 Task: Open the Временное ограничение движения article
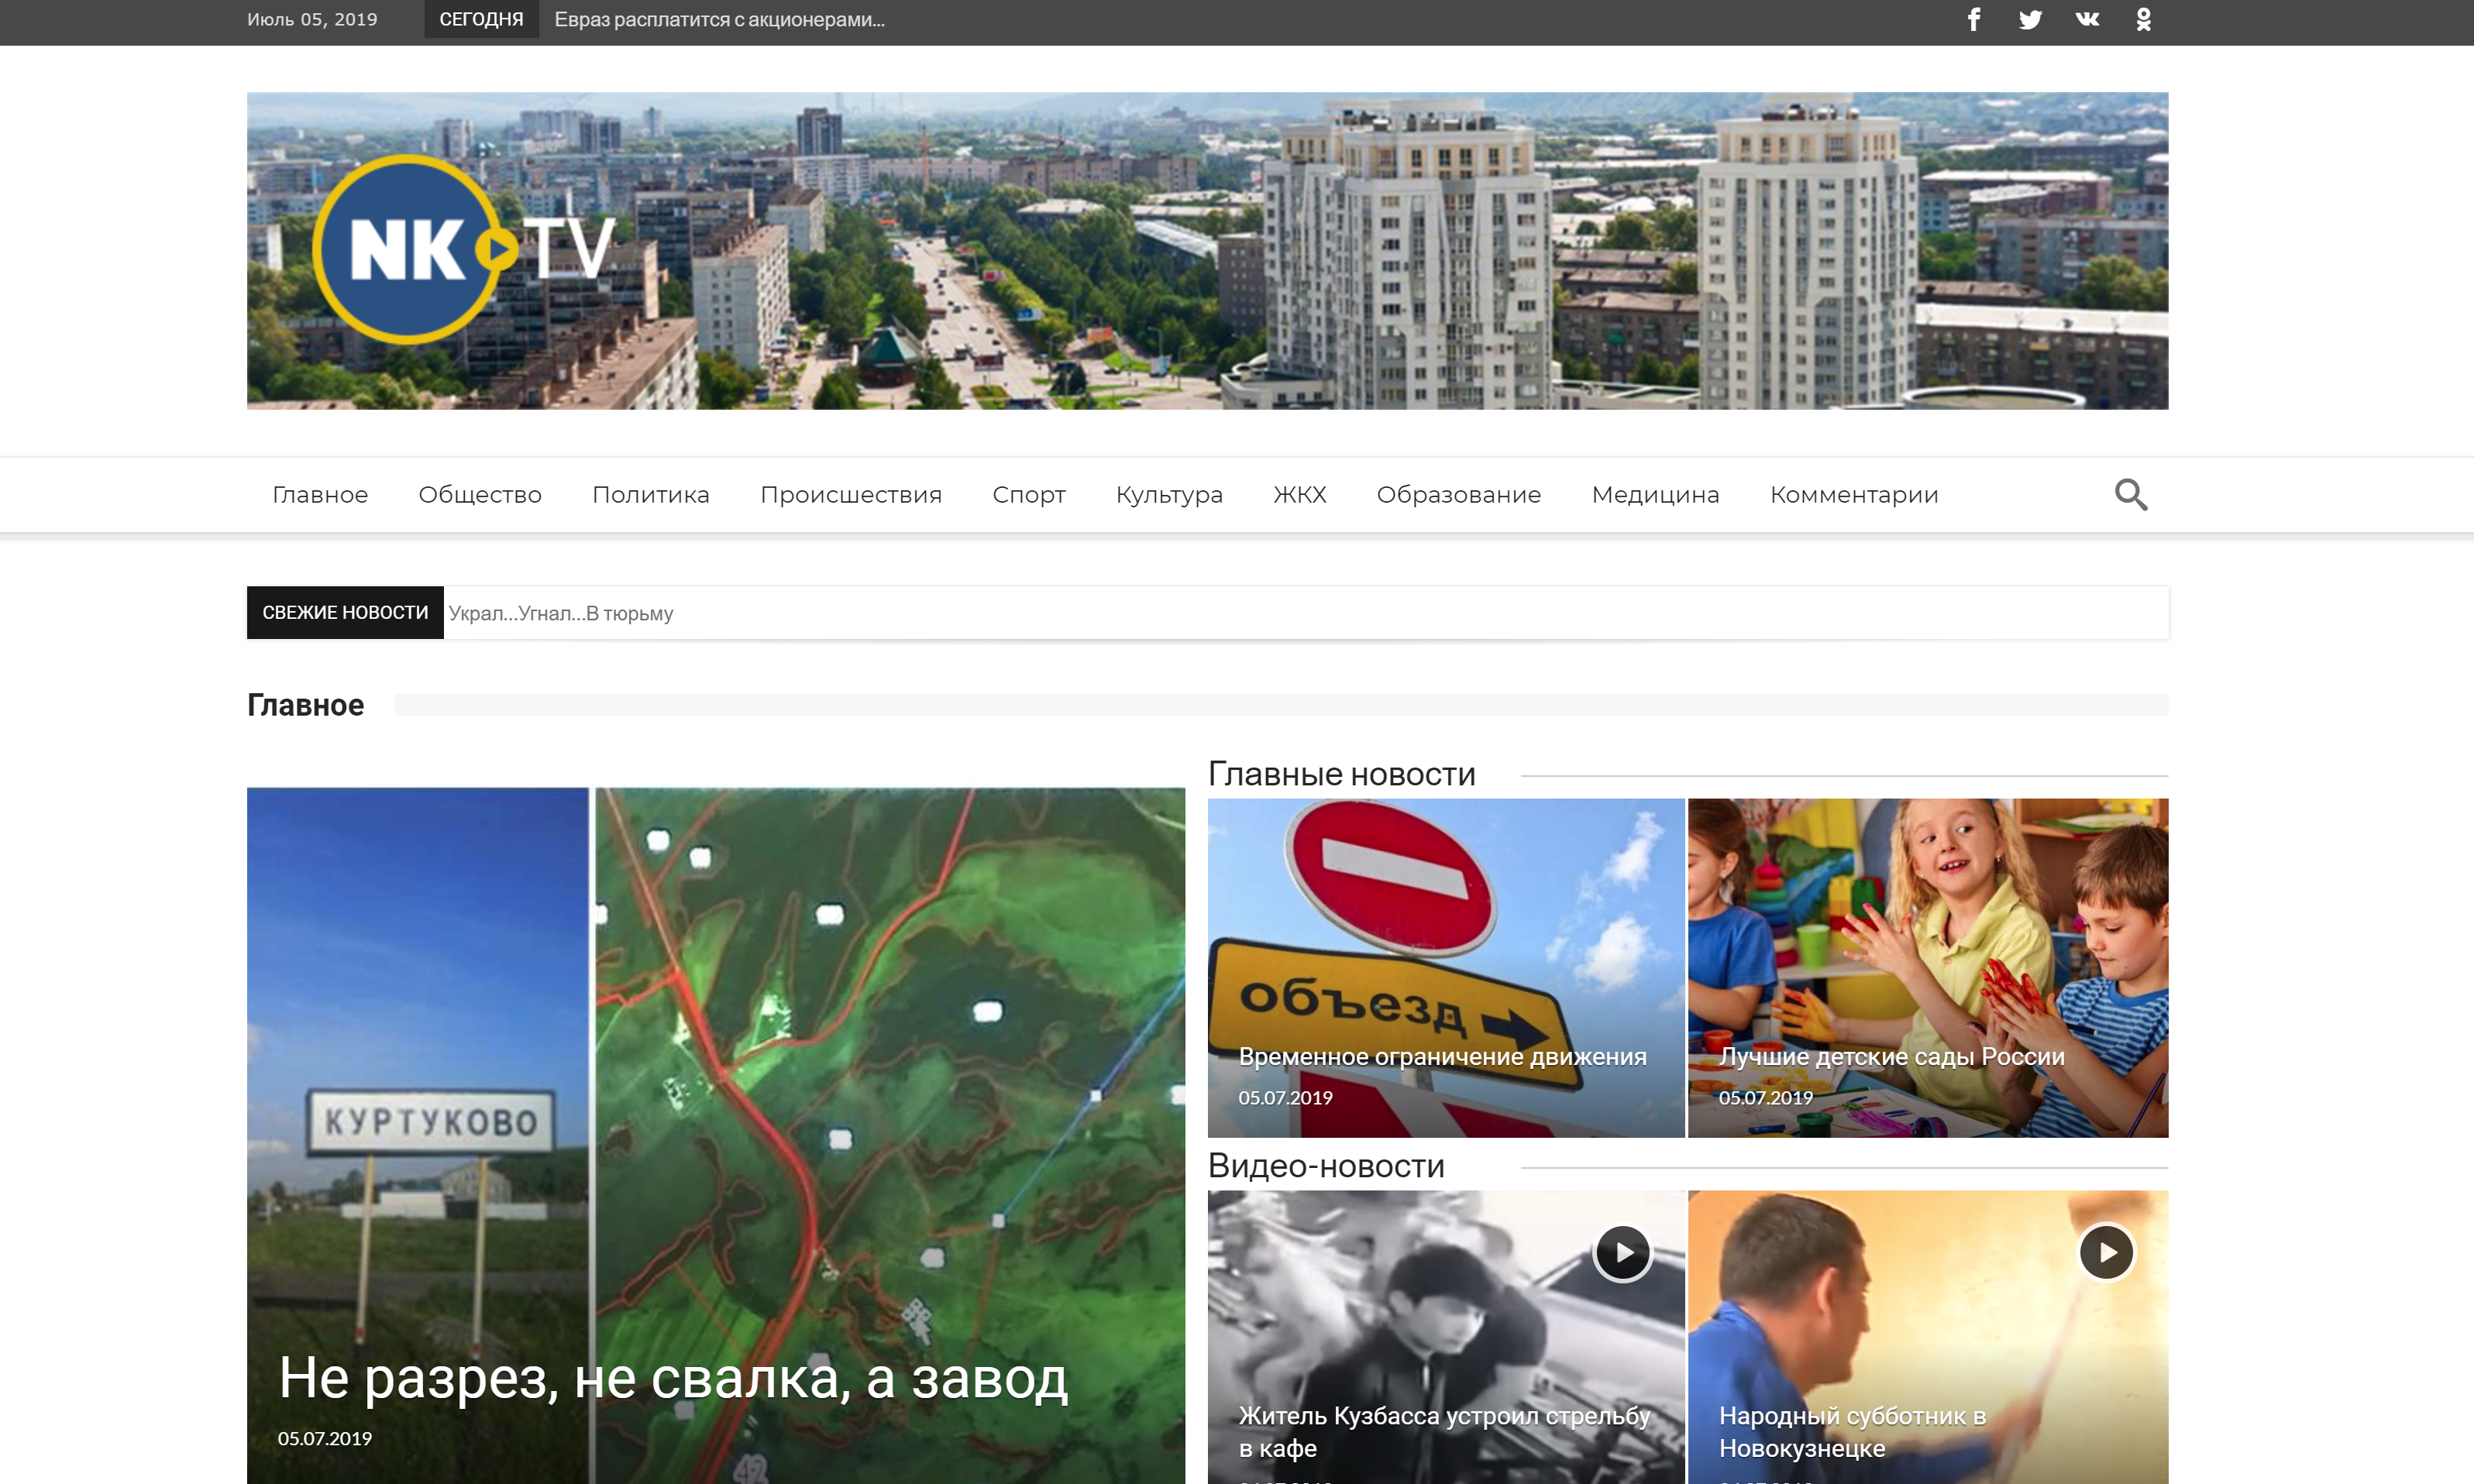1442,1057
